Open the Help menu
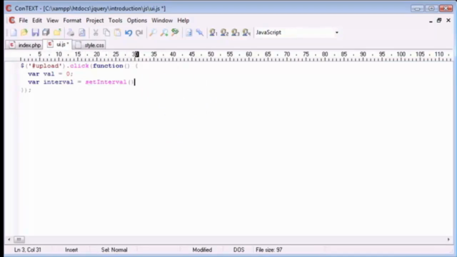Viewport: 457px width, 257px height. [184, 21]
